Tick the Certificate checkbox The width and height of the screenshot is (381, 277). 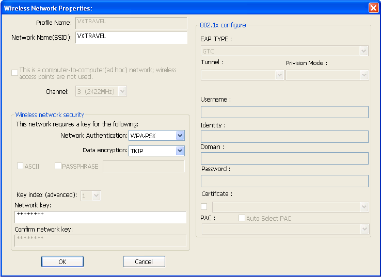tap(204, 207)
